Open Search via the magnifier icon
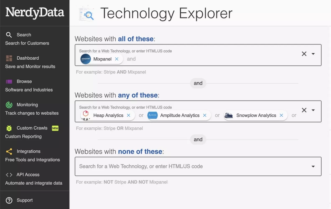 (9, 35)
